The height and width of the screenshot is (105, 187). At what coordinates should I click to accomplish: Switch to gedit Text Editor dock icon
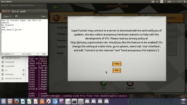coord(68,101)
